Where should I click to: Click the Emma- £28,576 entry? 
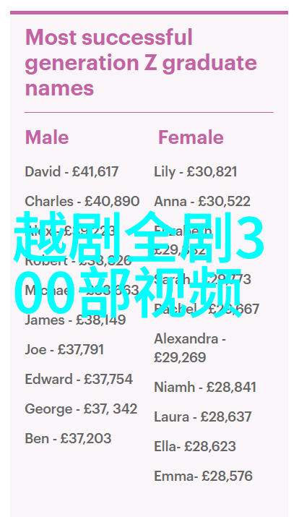click(x=203, y=476)
